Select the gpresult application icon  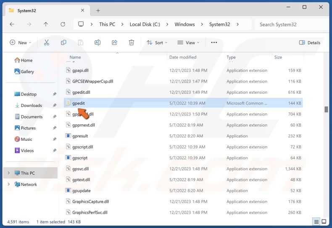coord(68,136)
